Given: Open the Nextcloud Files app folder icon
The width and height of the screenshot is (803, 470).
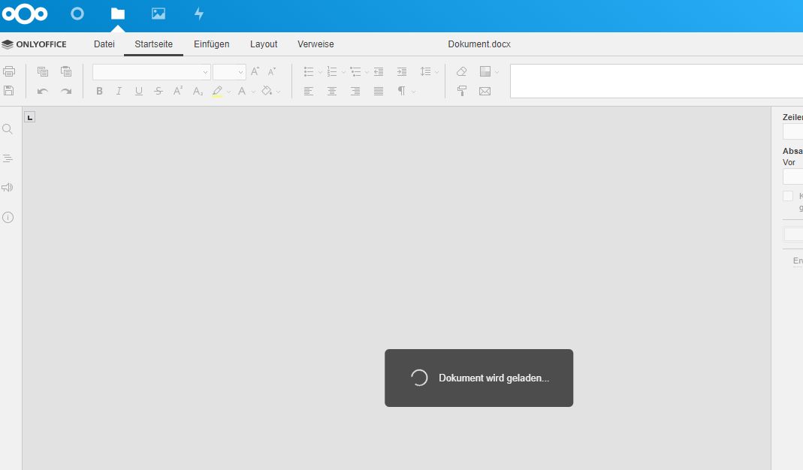Looking at the screenshot, I should (118, 14).
